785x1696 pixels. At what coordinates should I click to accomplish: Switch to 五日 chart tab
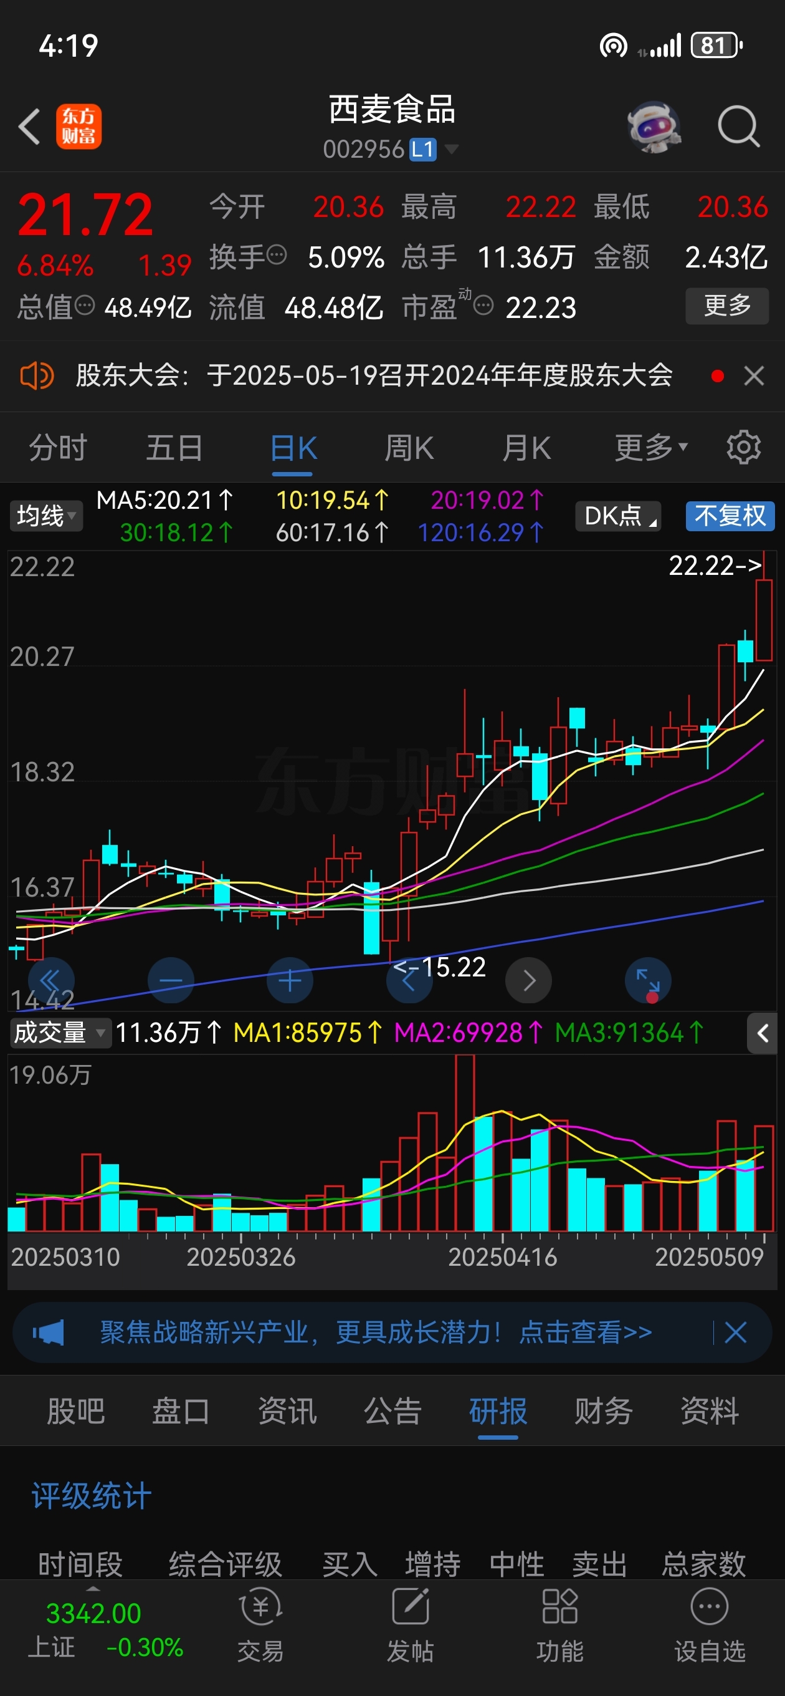(174, 448)
